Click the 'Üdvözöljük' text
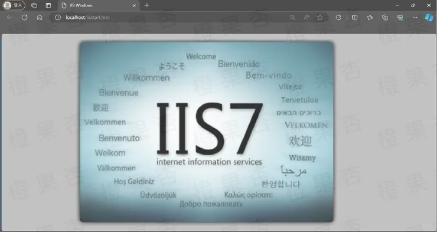 (x=158, y=195)
